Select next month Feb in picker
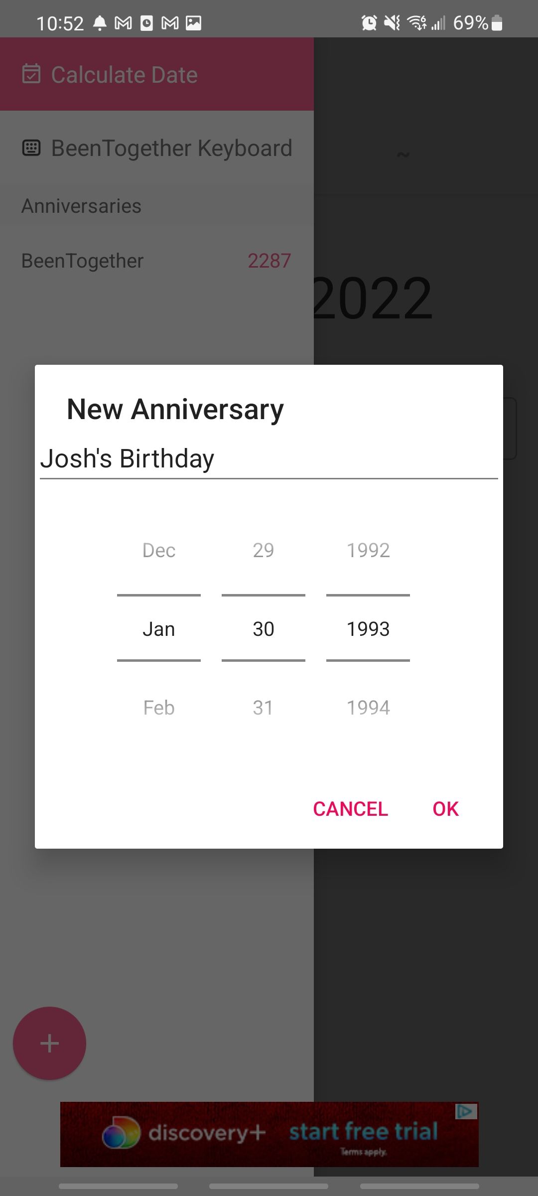Screen dimensions: 538x1196 159,708
